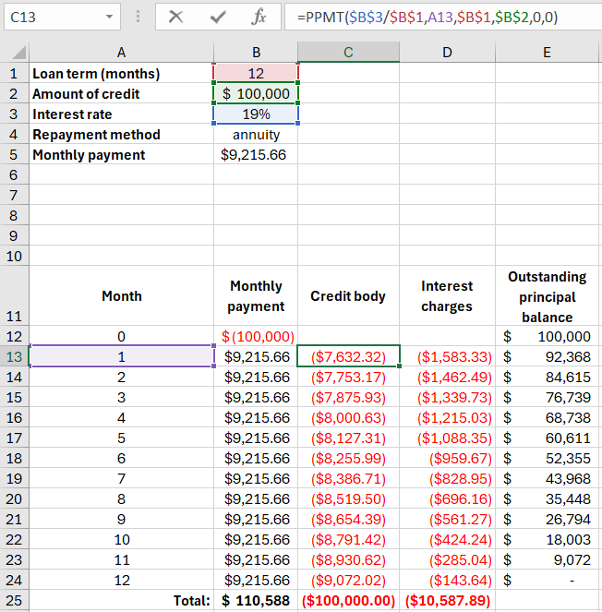Select the 19% interest rate cell
This screenshot has height=612, width=602.
256,114
